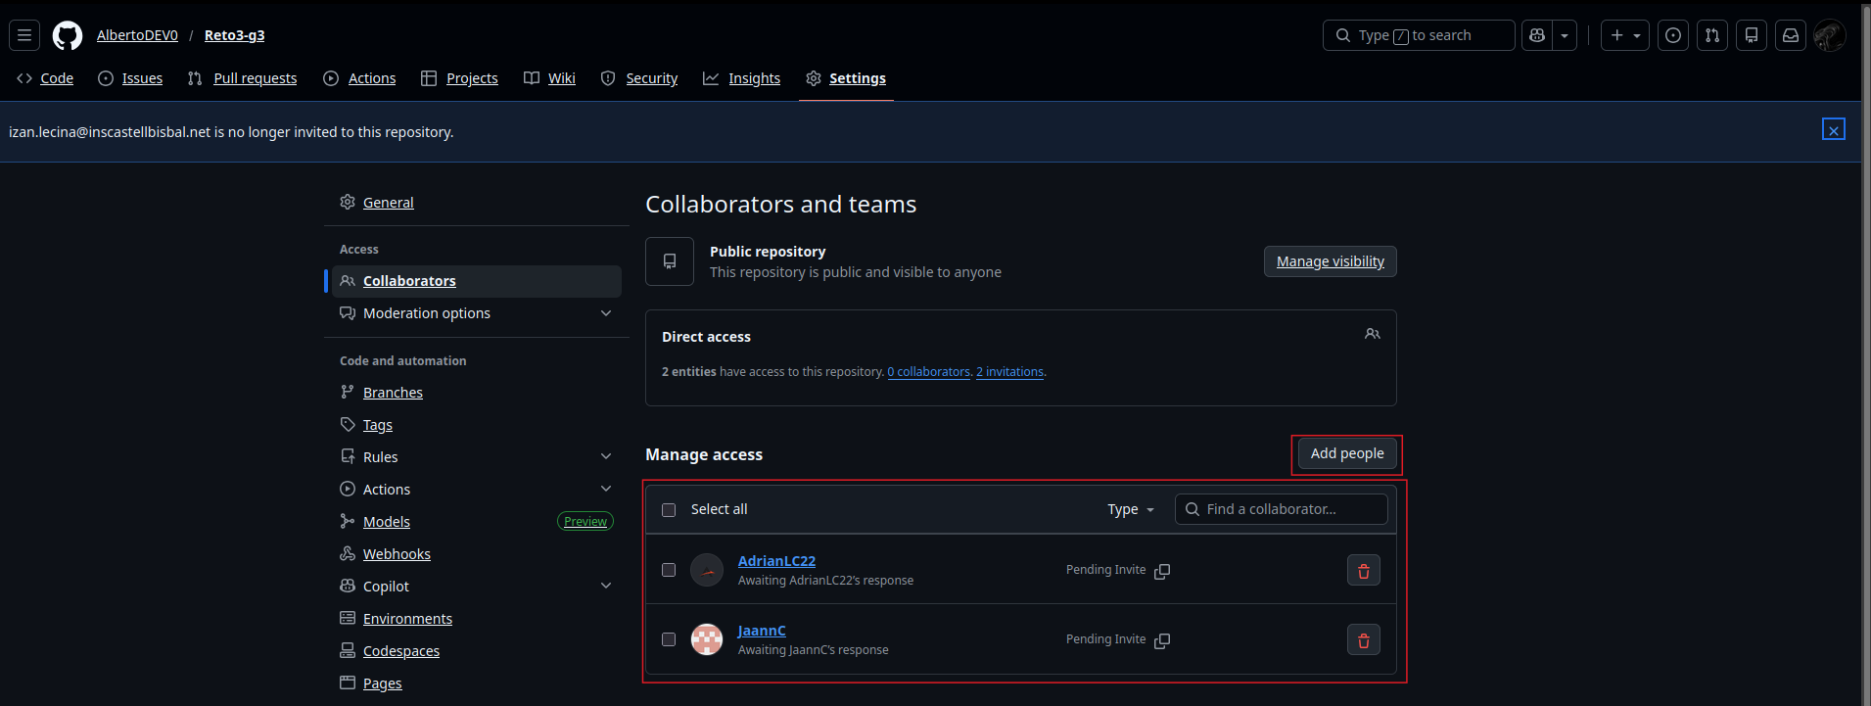Click the Manage visibility button
Screen dimensions: 1871x706
[x=1330, y=261]
